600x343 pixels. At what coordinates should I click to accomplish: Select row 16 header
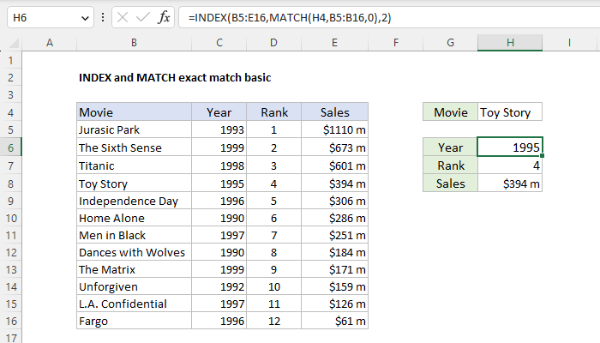(10, 322)
